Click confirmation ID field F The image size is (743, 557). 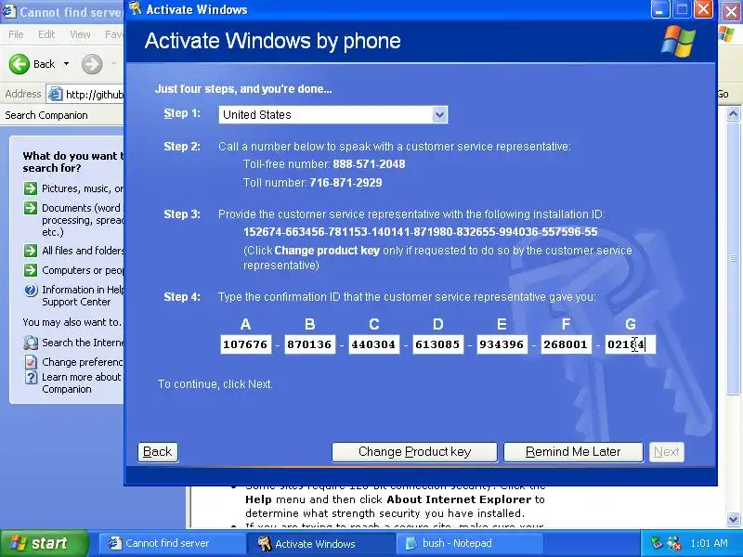(x=566, y=344)
